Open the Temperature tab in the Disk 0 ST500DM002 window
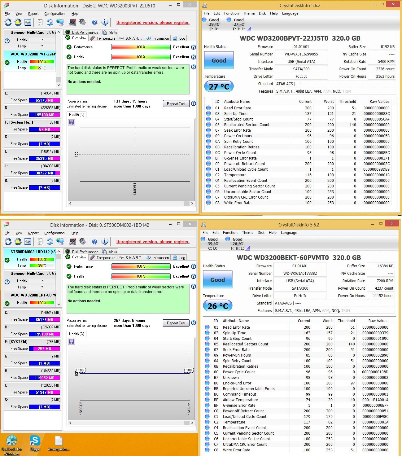Viewport: 402px width, 456px height. point(103,258)
